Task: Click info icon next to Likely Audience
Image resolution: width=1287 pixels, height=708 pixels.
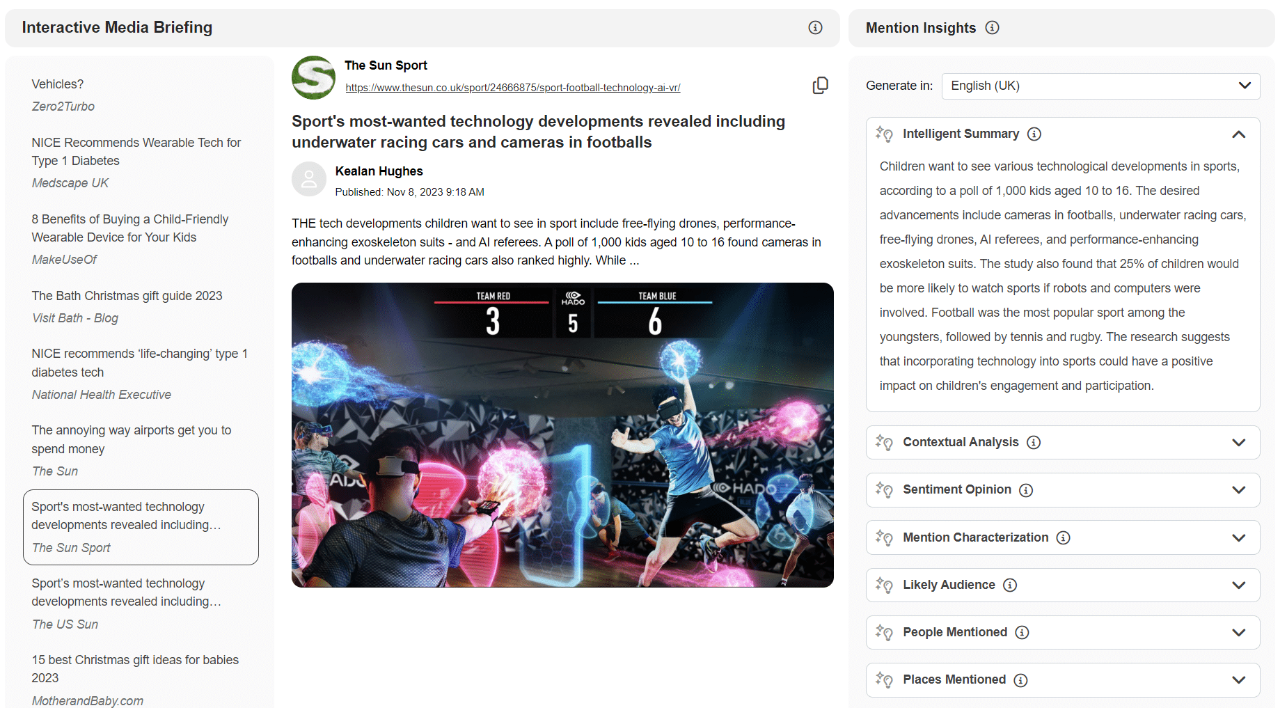Action: [1010, 585]
